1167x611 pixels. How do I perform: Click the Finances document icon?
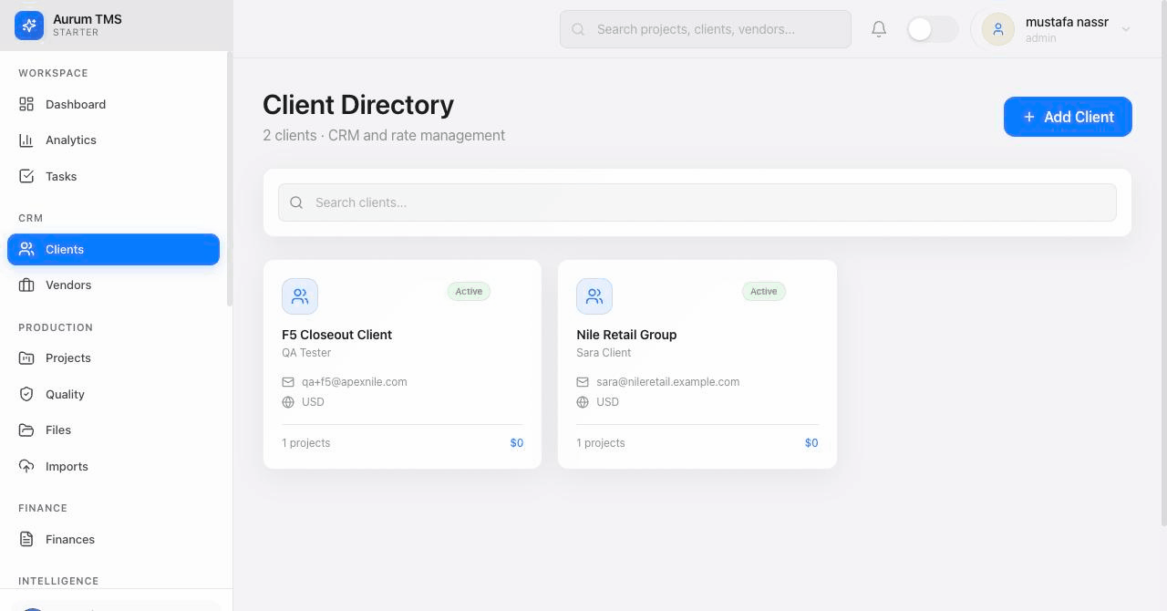pyautogui.click(x=26, y=539)
